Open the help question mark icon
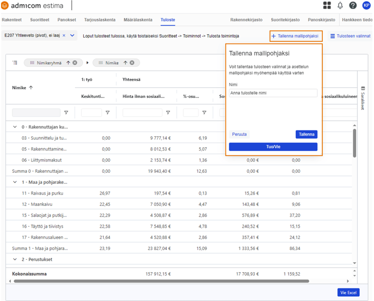The height and width of the screenshot is (301, 374). click(x=353, y=5)
